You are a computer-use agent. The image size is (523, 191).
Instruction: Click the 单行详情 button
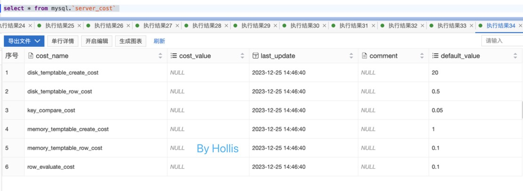click(63, 41)
